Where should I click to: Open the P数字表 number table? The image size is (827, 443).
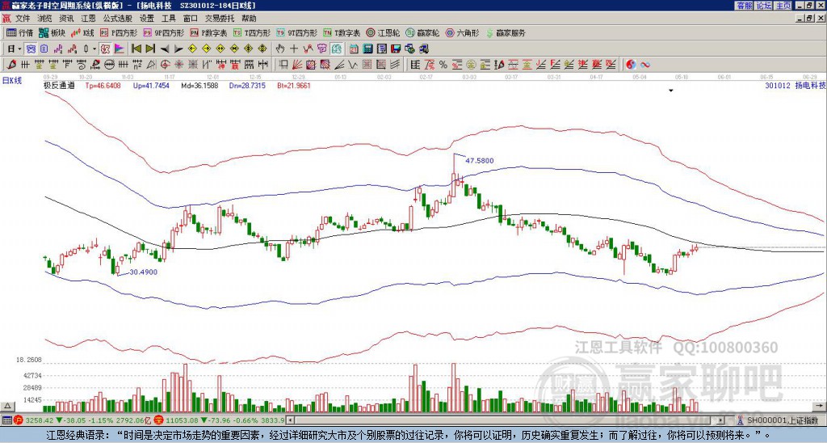click(208, 32)
